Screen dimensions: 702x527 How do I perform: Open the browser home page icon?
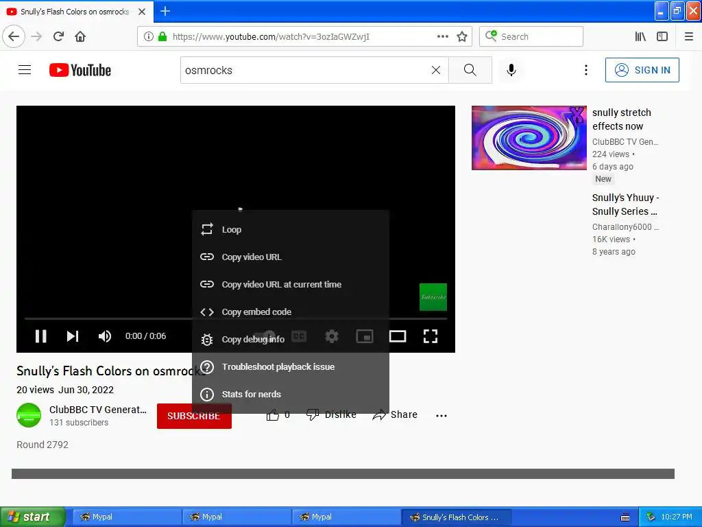tap(80, 36)
